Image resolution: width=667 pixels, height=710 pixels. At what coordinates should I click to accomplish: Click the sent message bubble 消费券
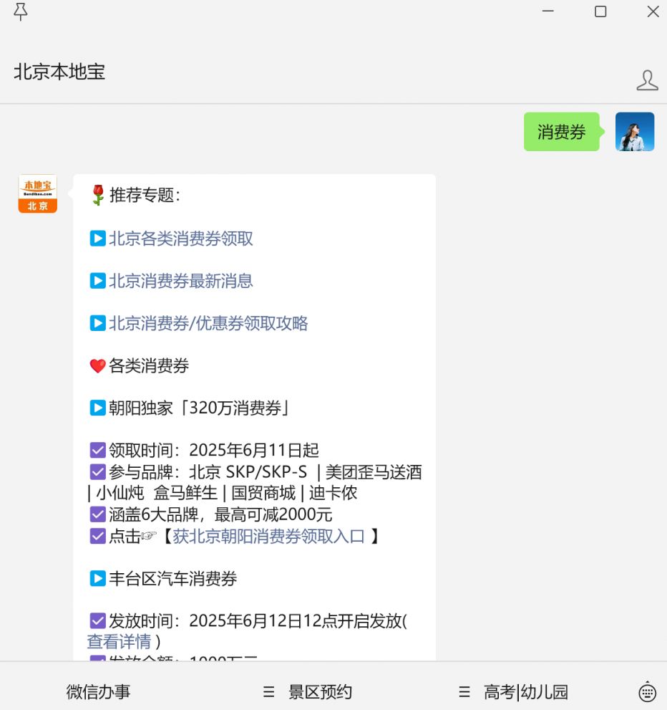pyautogui.click(x=562, y=132)
